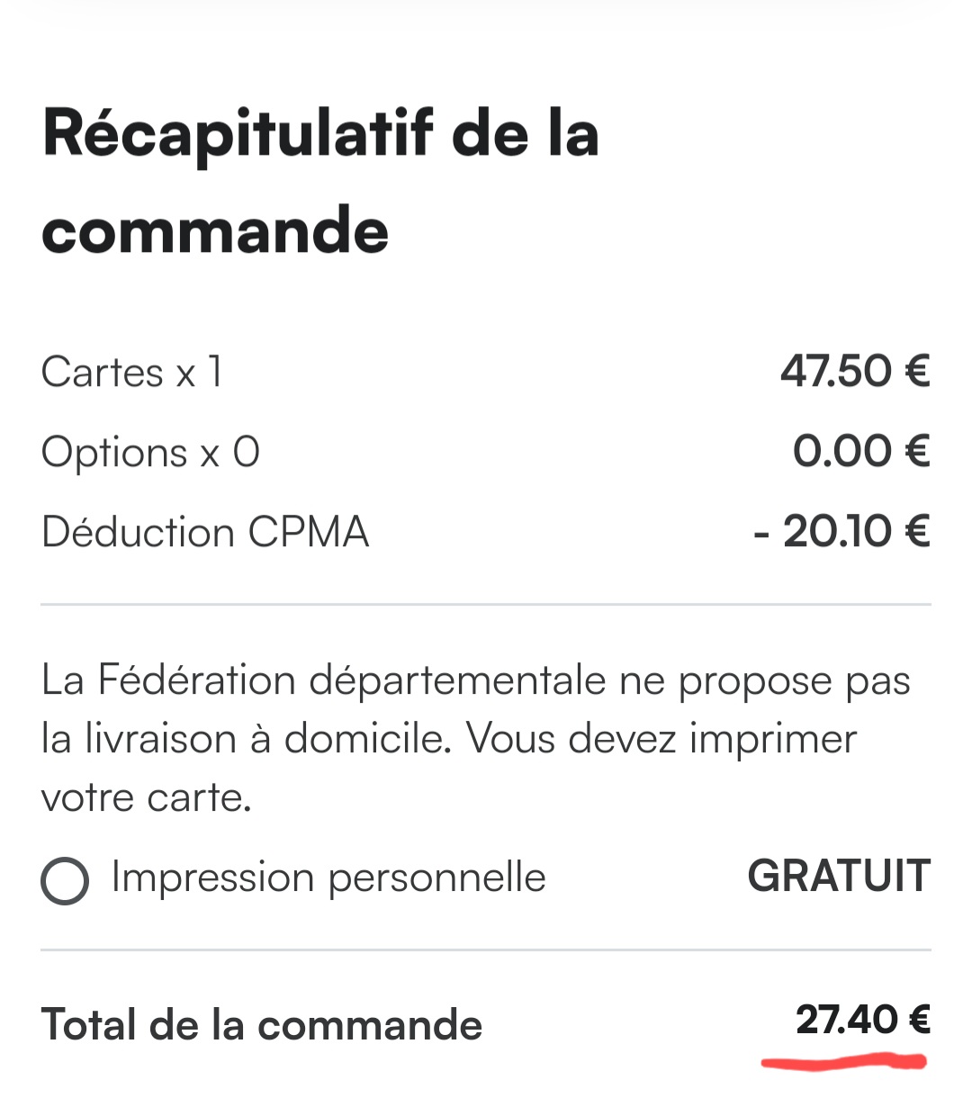Click the 'votre carte.' text line

coord(146,798)
